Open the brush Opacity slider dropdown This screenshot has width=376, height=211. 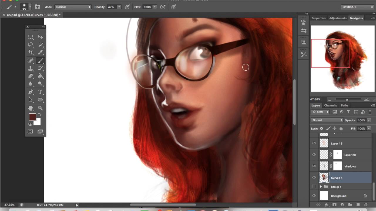(x=119, y=7)
